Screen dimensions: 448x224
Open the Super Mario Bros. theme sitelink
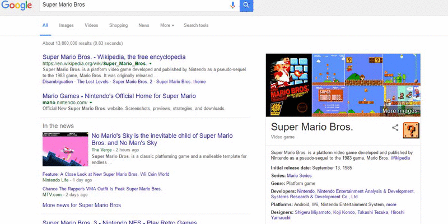coord(181,81)
